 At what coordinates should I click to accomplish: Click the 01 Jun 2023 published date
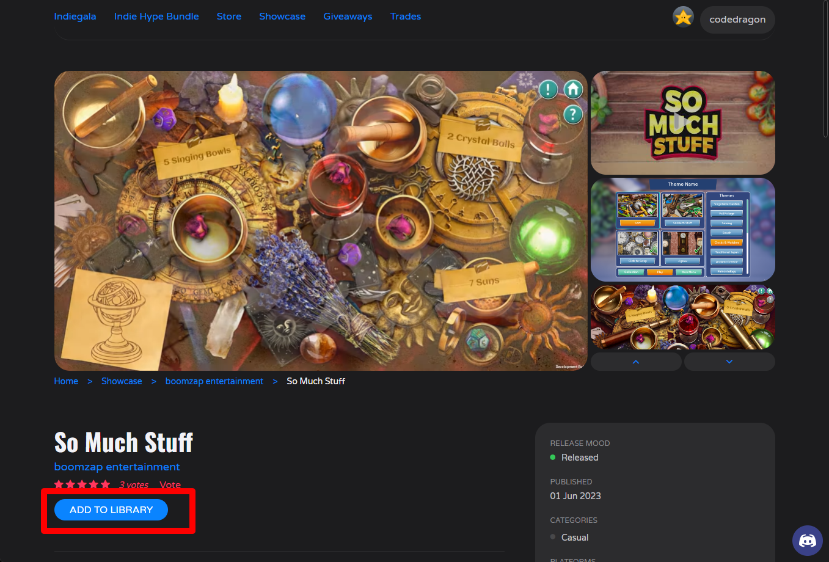point(575,496)
